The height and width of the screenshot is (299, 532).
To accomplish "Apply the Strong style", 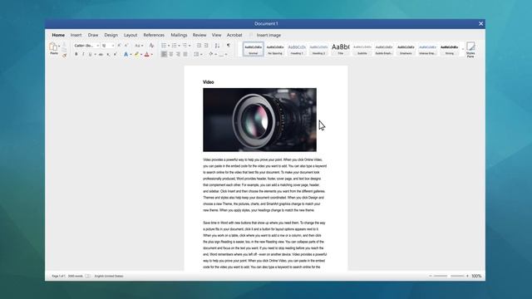I will pyautogui.click(x=449, y=49).
